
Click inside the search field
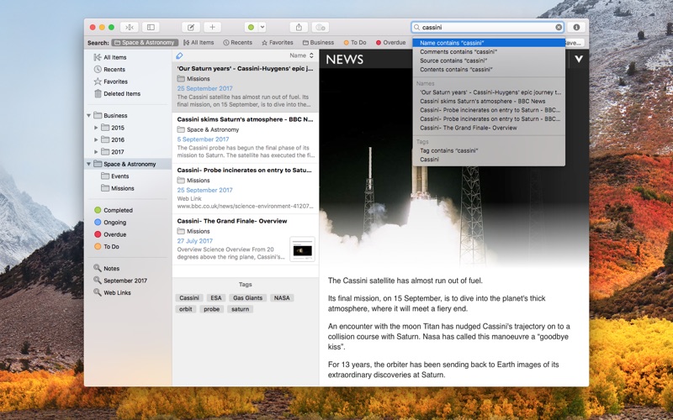pos(487,27)
